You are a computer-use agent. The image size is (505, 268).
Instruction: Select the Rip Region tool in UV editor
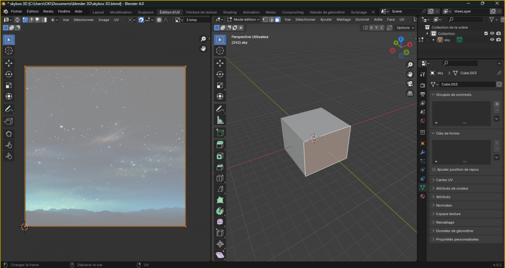point(9,121)
